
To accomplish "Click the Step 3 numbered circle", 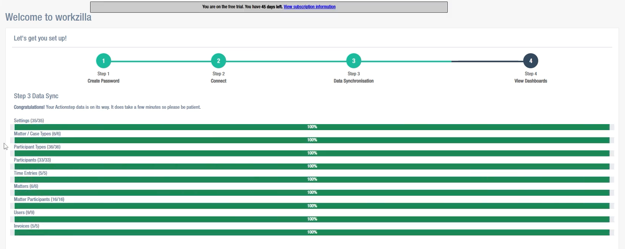I will 353,61.
